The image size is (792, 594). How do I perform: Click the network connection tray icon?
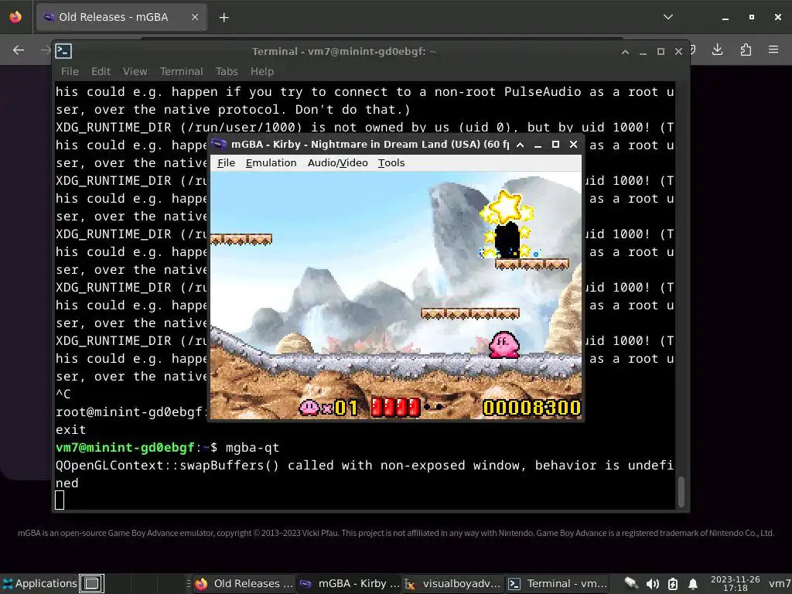pyautogui.click(x=631, y=584)
